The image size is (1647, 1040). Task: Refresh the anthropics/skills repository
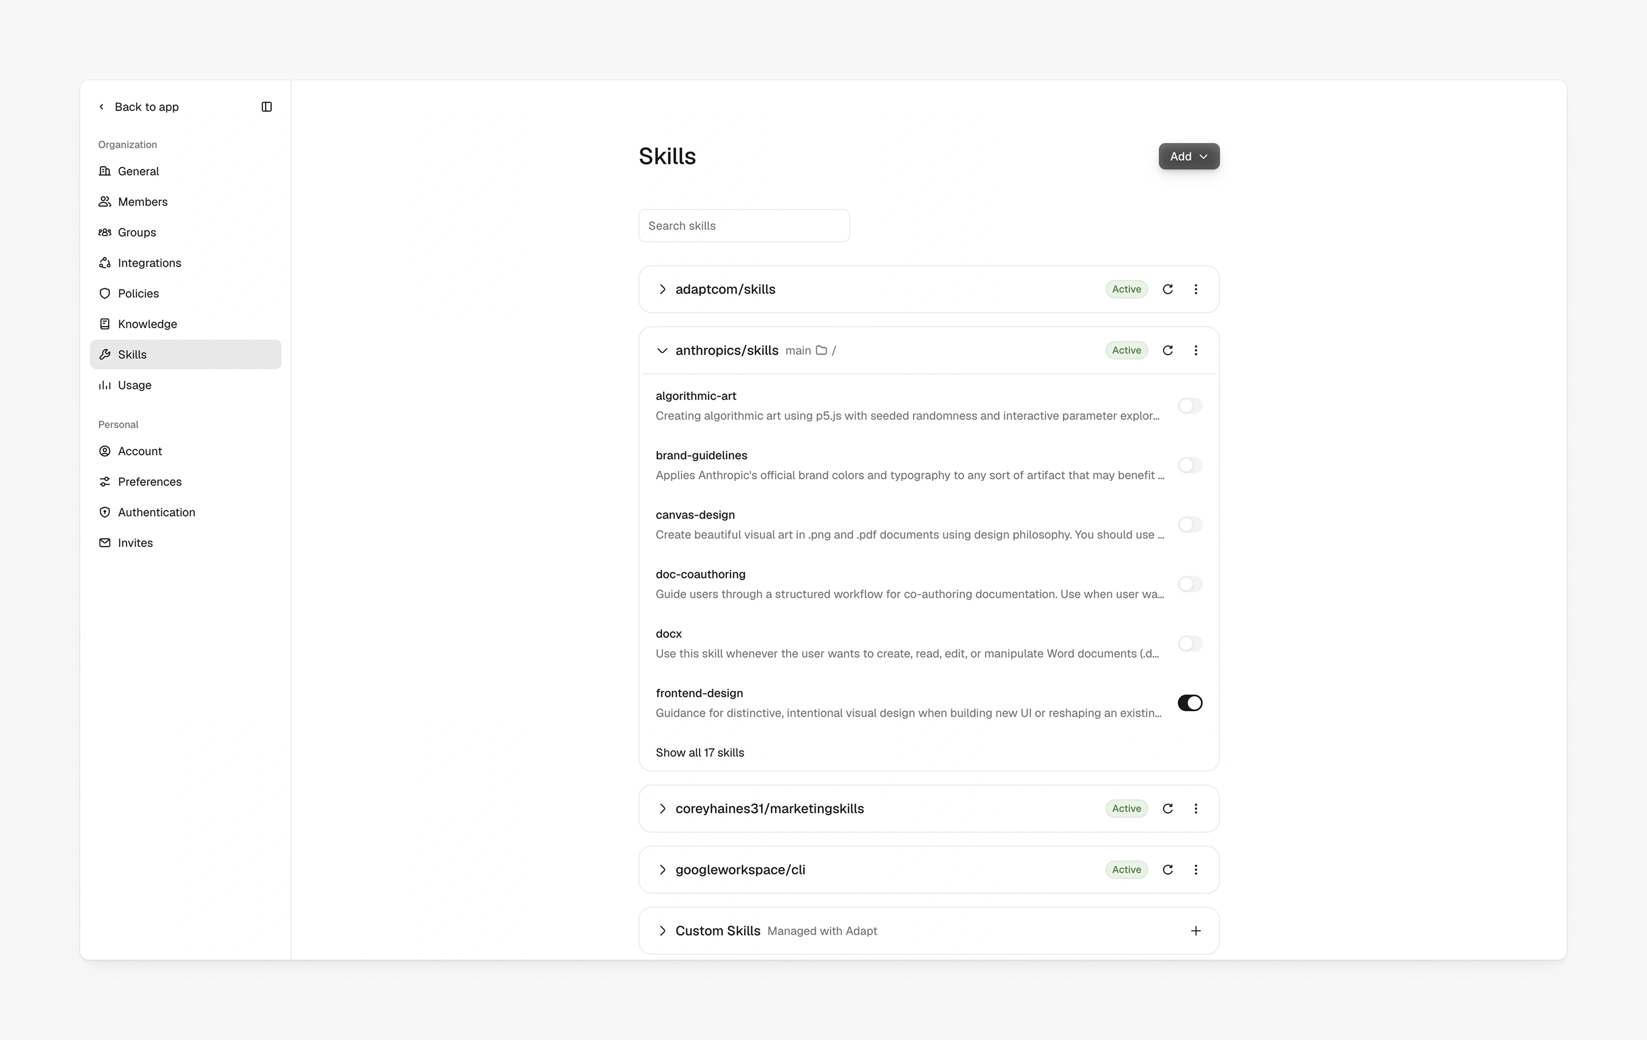point(1167,350)
